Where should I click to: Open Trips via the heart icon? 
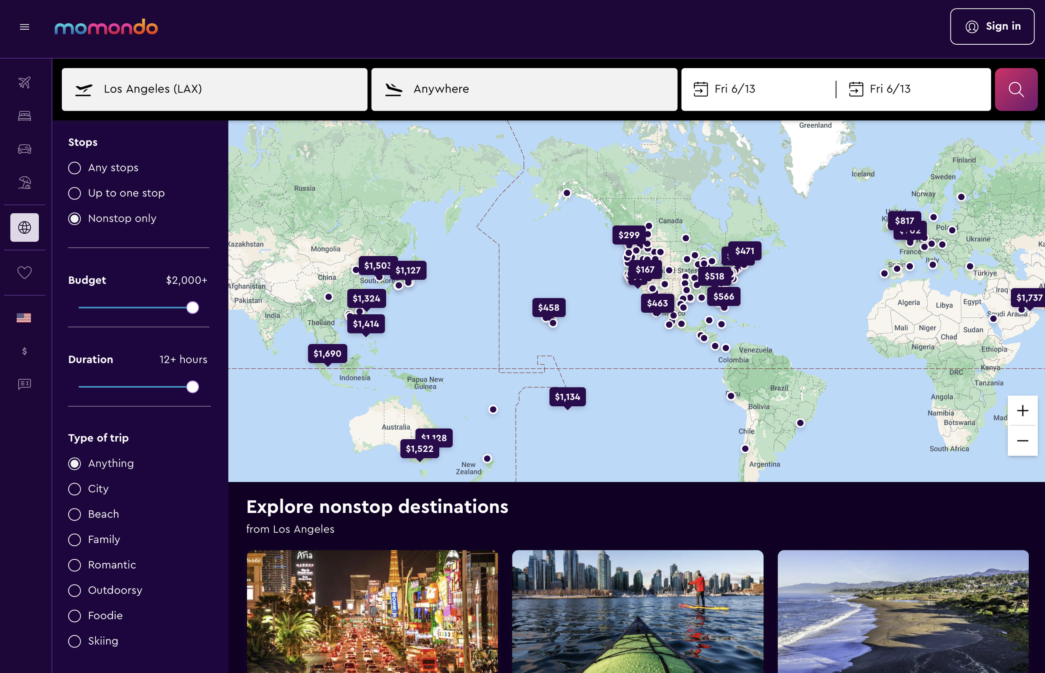[25, 273]
